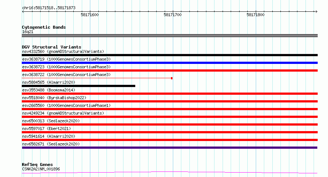
Task: Select the red esv2665560 variant bar
Action: coord(170,109)
